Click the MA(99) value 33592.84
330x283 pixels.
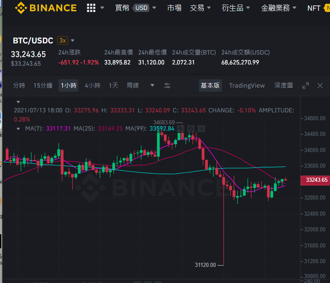[x=162, y=128]
